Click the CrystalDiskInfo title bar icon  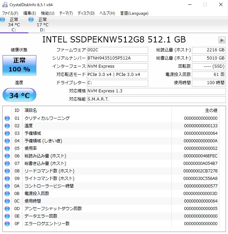5,5
